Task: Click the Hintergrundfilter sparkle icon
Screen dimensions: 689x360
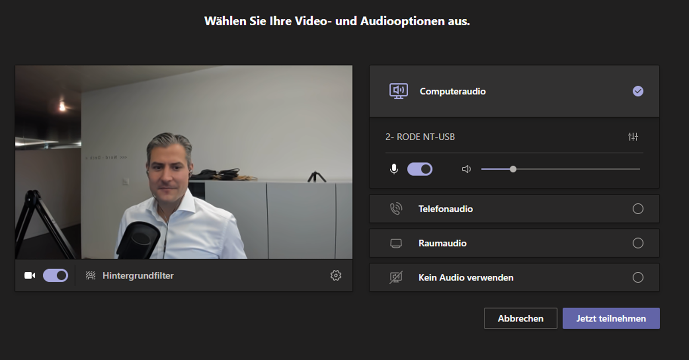Action: pos(90,275)
